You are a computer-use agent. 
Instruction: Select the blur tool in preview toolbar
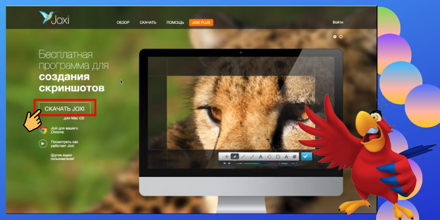(294, 157)
